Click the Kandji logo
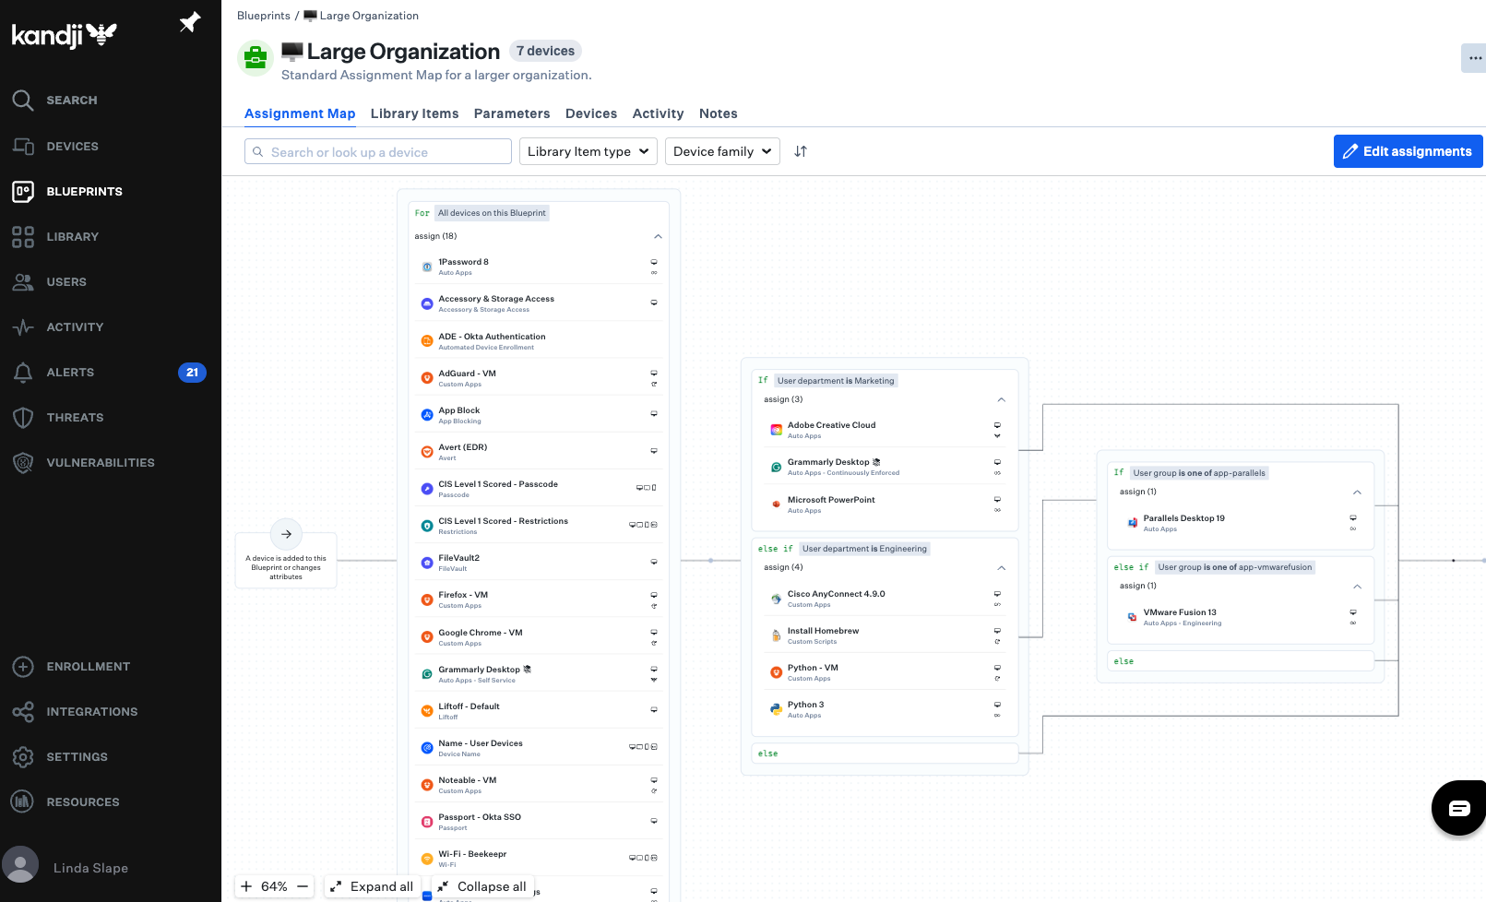This screenshot has height=902, width=1486. coord(64,35)
